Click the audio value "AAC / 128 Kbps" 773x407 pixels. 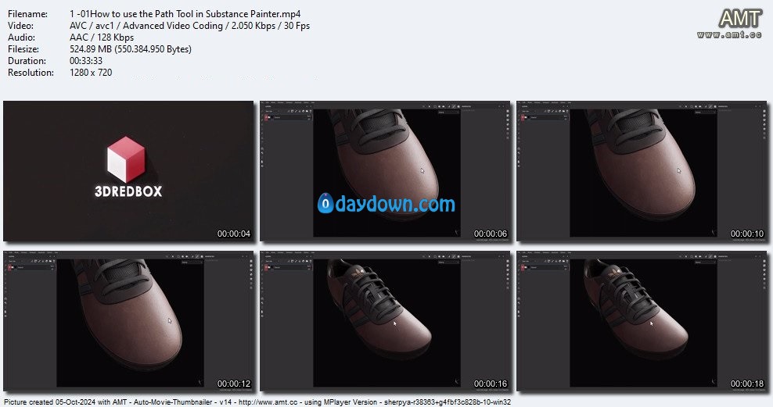pos(102,37)
